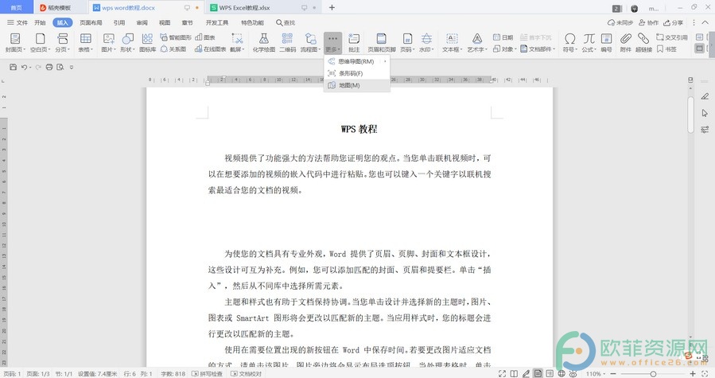The height and width of the screenshot is (378, 715).
Task: Choose 思维导图(RM) from the More menu
Action: [356, 61]
